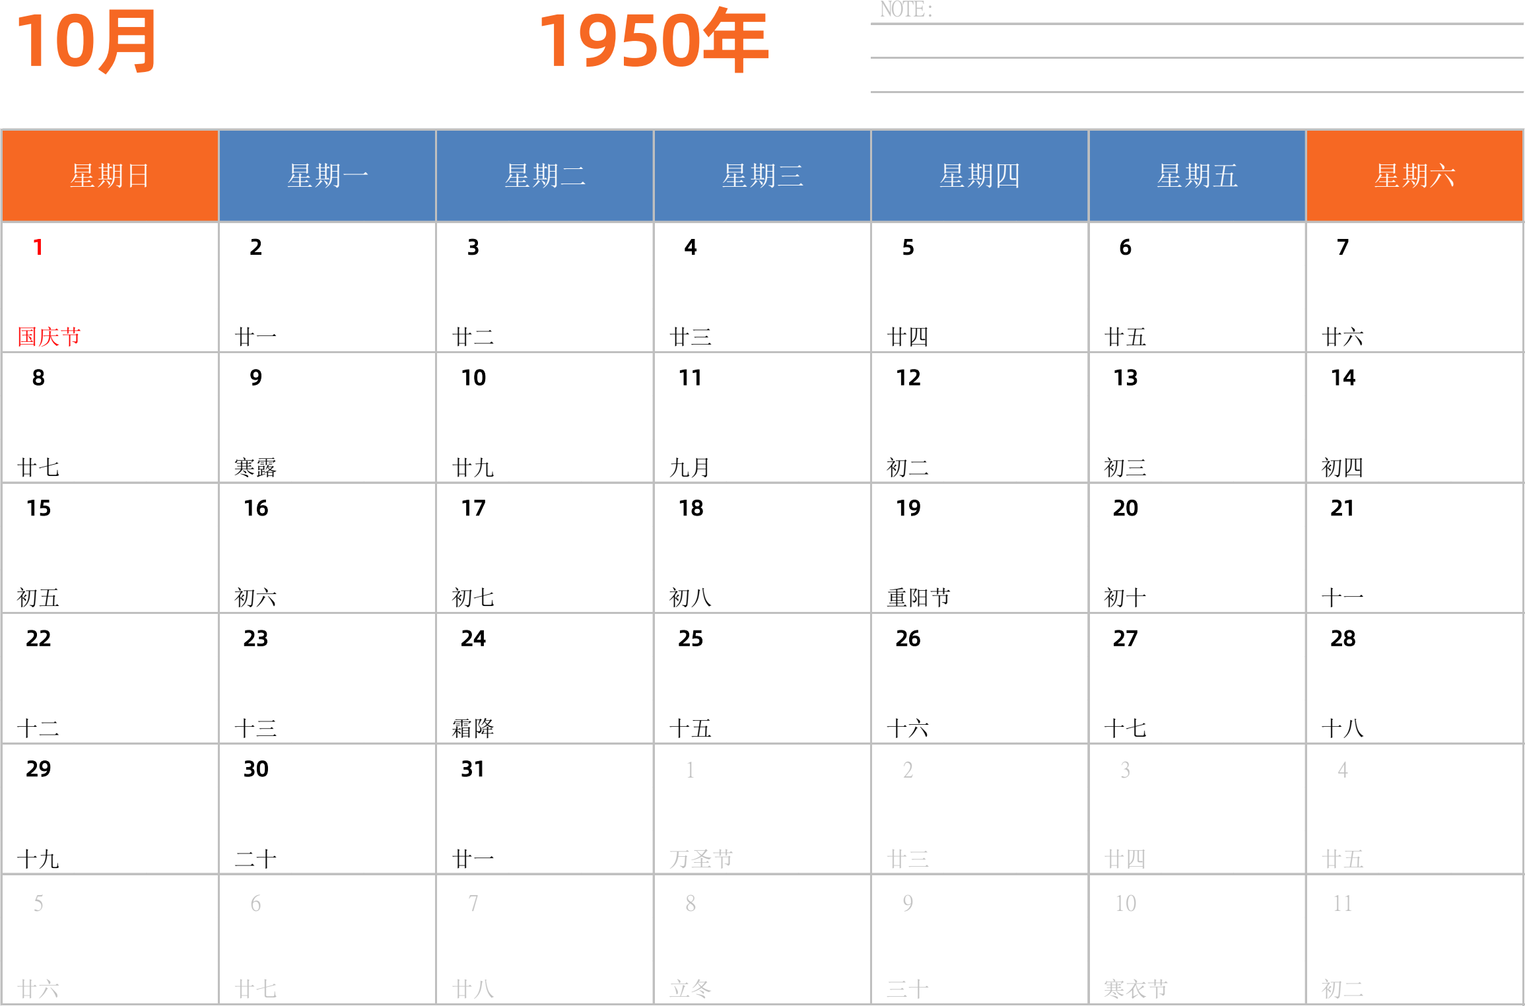Select October 24 霜降 cell
Screen dimensions: 1525x1006
(x=545, y=679)
